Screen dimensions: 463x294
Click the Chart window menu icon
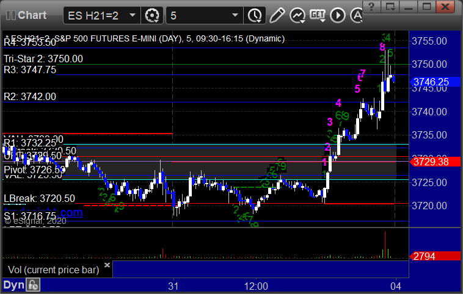click(10, 15)
